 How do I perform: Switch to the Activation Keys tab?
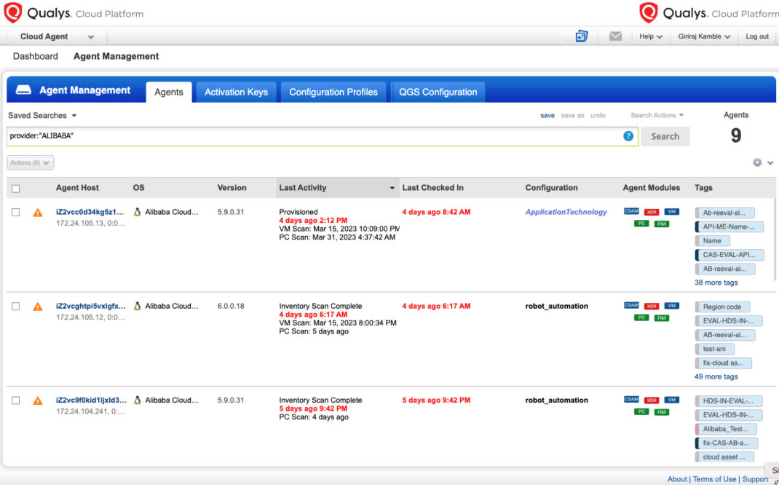pos(236,92)
